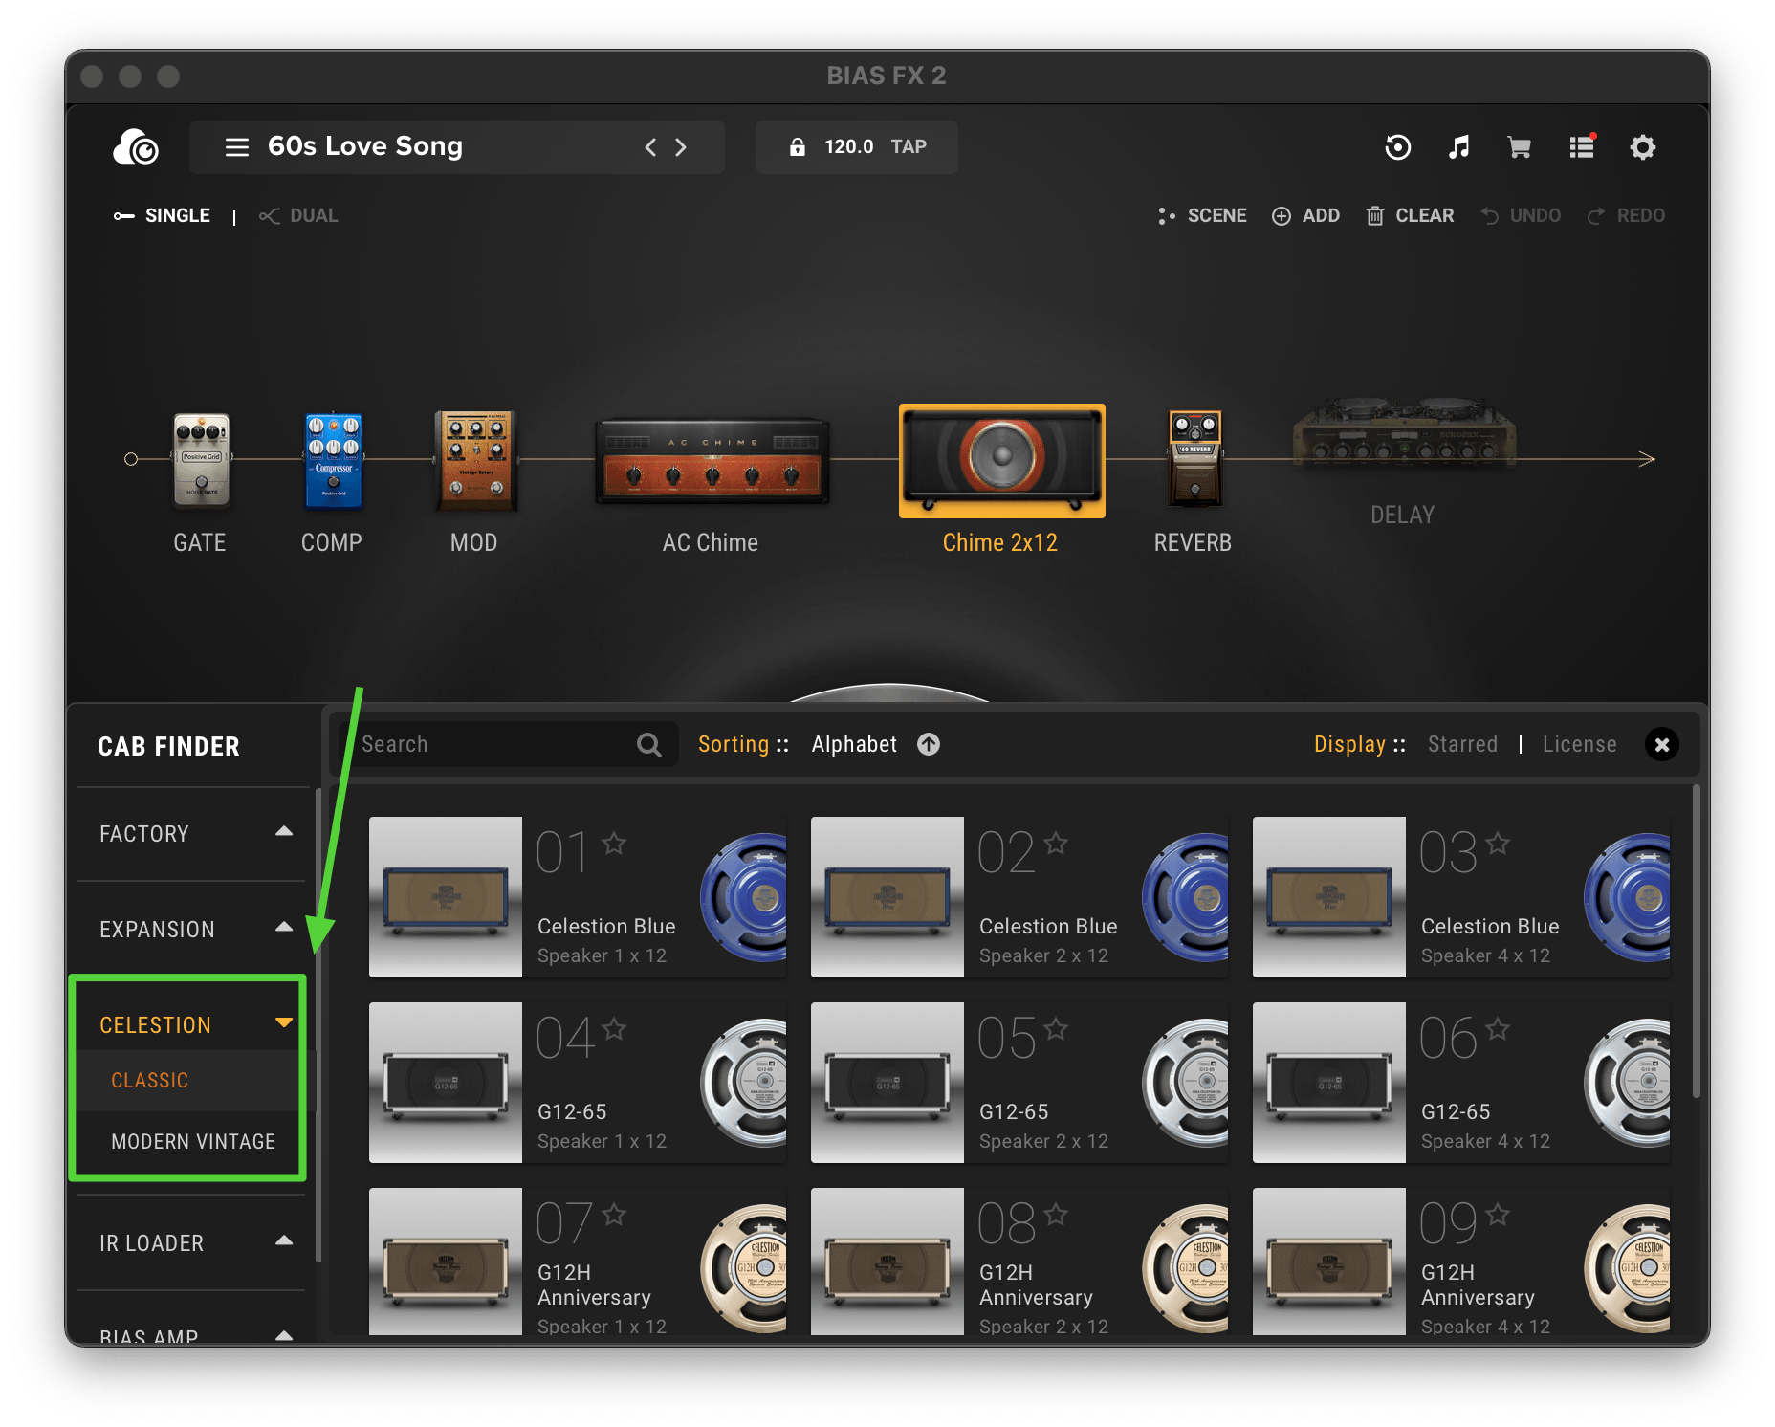Viewport: 1775px width, 1427px height.
Task: Open the tuner/jam music note icon
Action: pos(1457,147)
